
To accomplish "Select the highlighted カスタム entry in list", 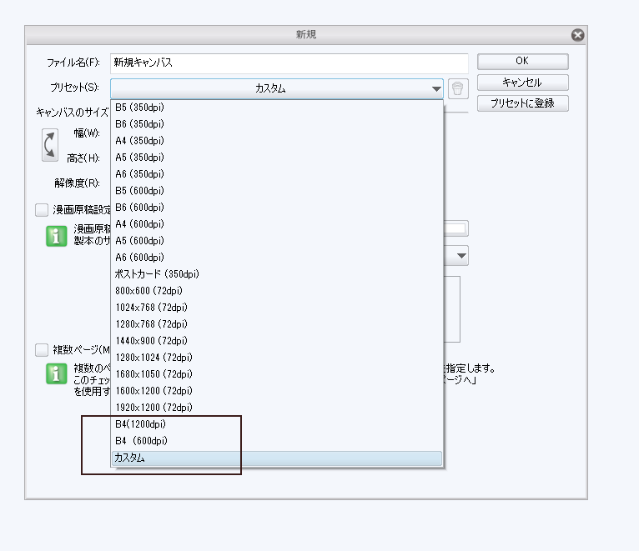I will (277, 458).
